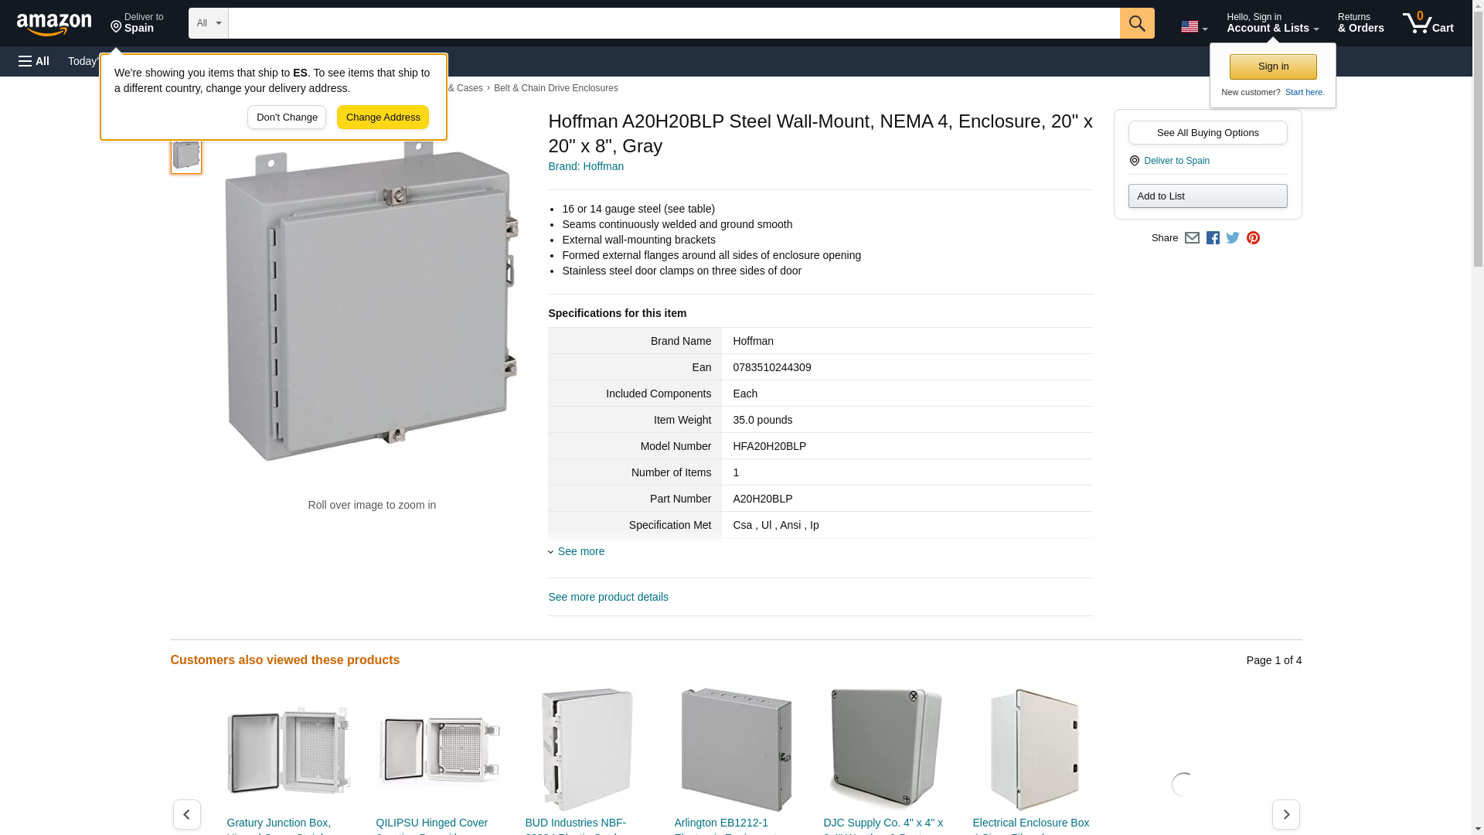
Task: Click the Change Address button
Action: (x=383, y=118)
